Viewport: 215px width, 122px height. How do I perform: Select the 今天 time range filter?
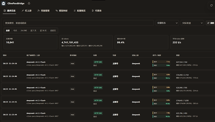point(15,30)
